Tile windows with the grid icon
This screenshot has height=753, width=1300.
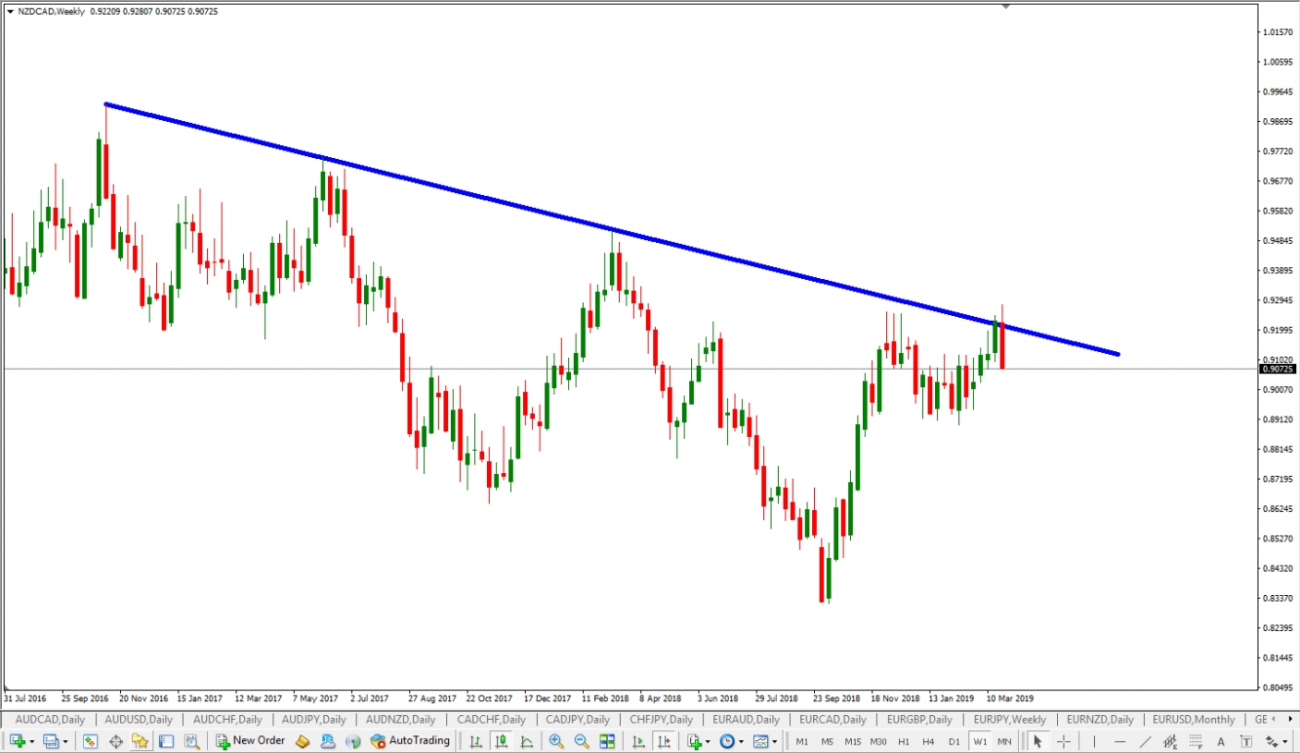607,741
